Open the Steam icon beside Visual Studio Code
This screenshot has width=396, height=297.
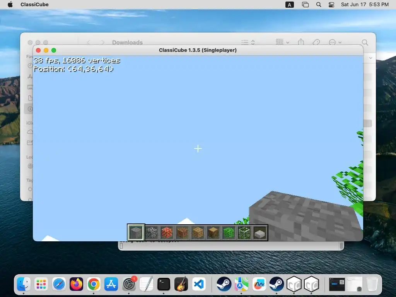224,284
